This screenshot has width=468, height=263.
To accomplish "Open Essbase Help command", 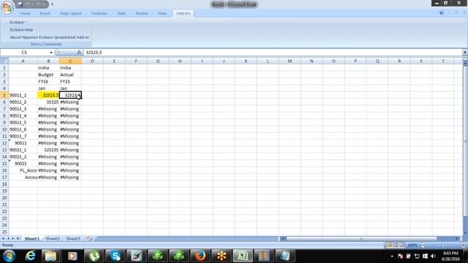I will (x=21, y=30).
